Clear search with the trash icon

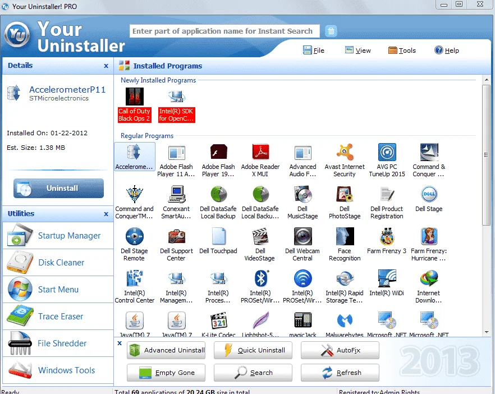[331, 31]
